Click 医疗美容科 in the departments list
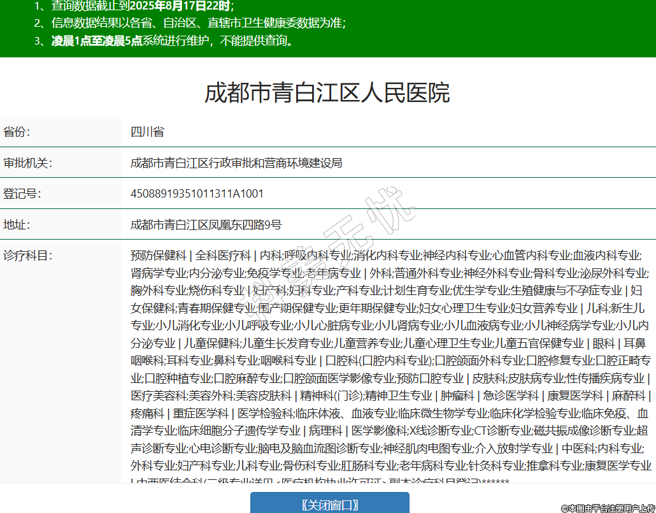 click(158, 395)
